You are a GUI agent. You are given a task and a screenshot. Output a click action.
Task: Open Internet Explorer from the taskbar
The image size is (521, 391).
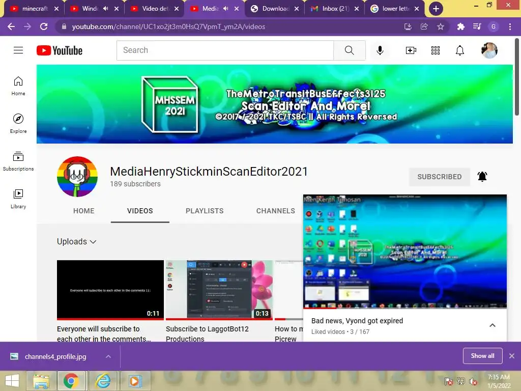(103, 381)
